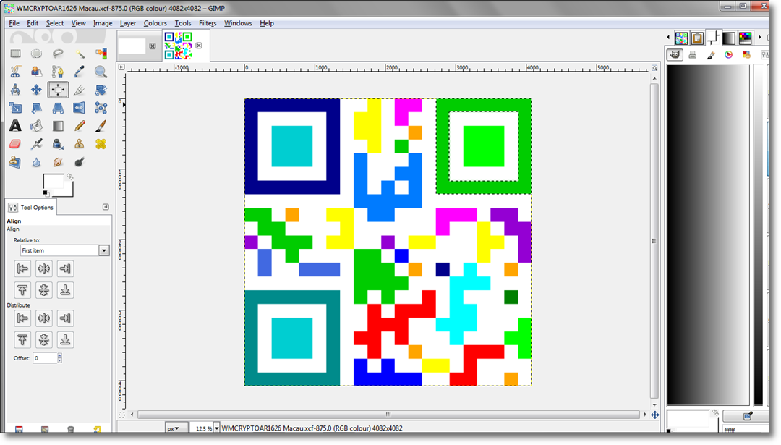Activate the Flip tool
Screen dimensions: 781x445
point(80,108)
